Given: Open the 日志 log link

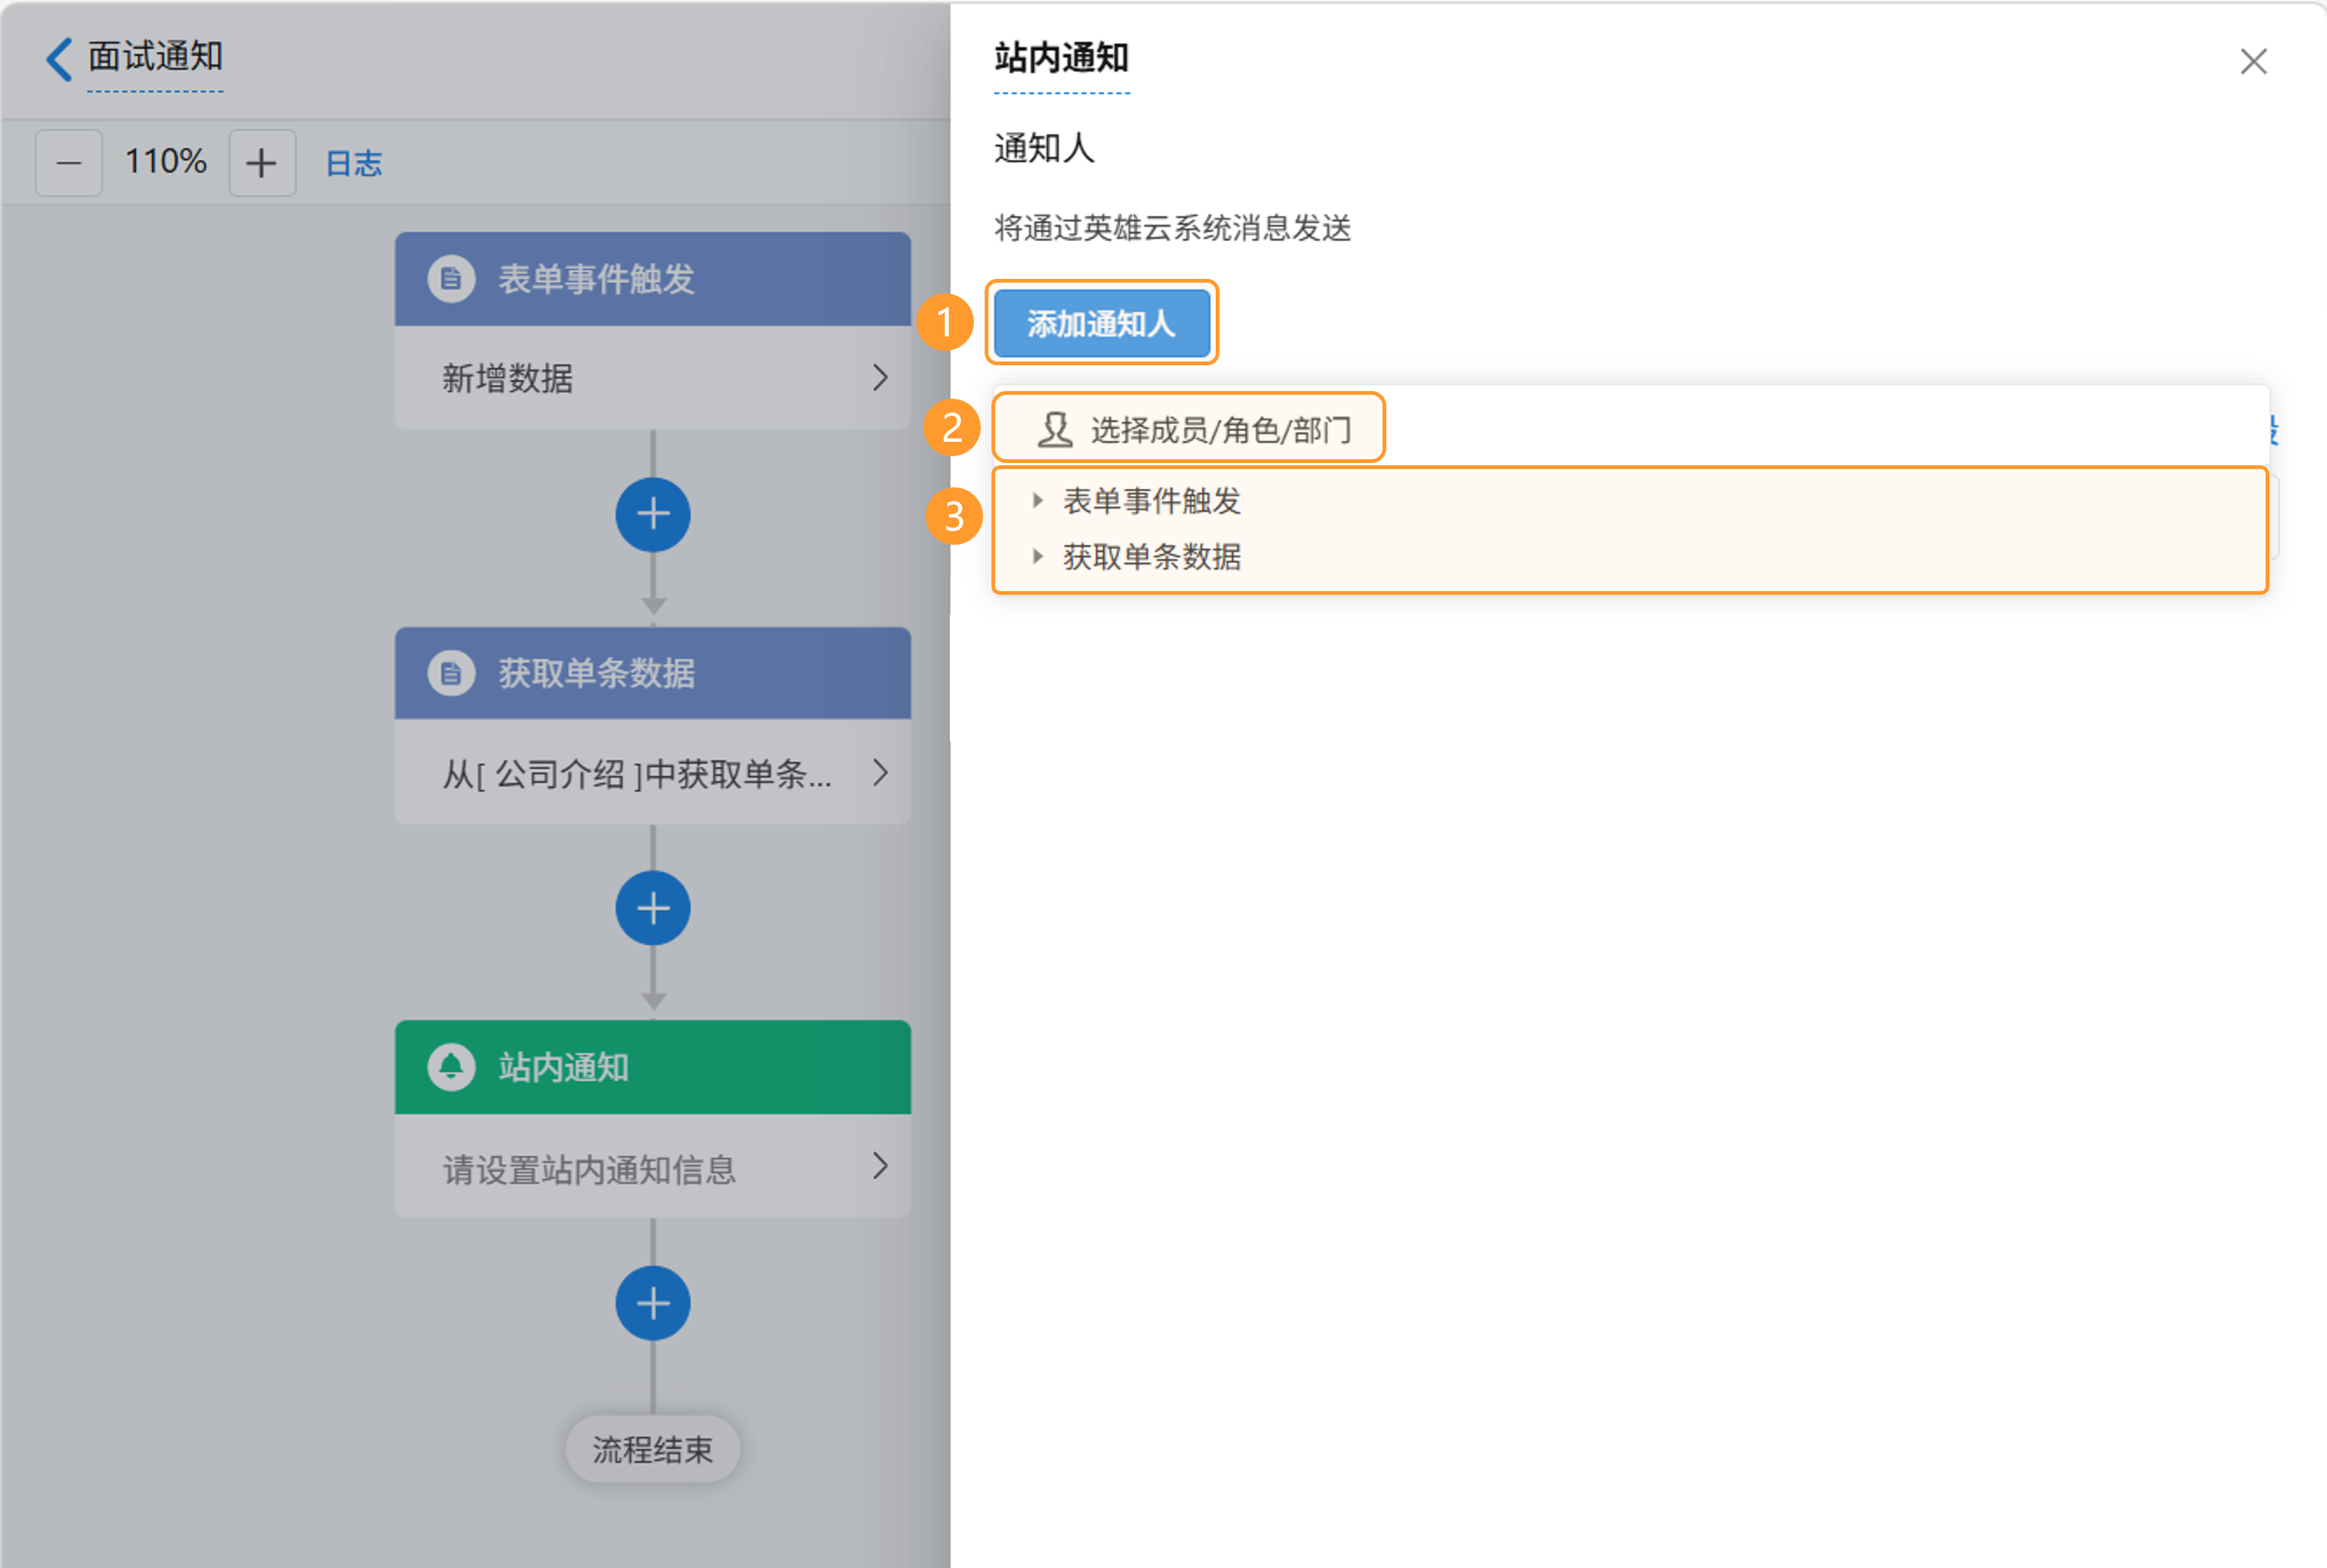Looking at the screenshot, I should tap(354, 163).
